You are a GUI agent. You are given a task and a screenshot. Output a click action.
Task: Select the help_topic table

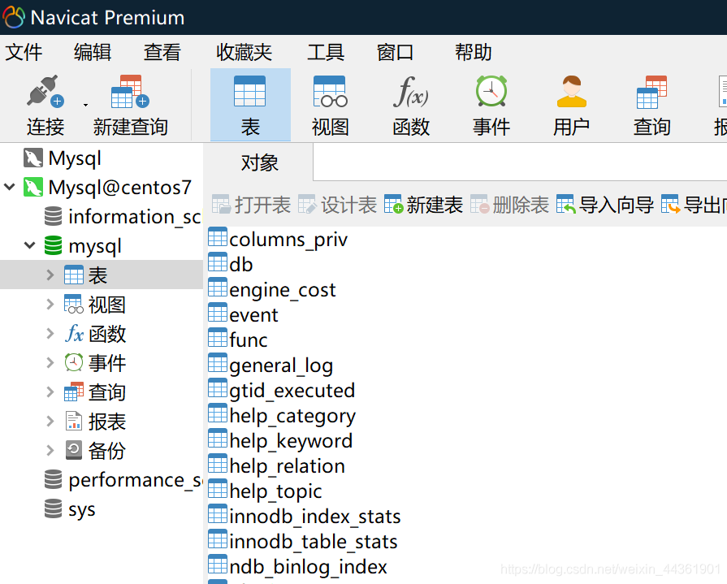click(x=265, y=491)
